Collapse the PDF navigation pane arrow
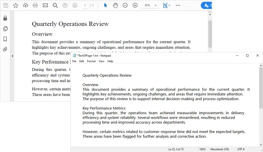 tap(13, 56)
